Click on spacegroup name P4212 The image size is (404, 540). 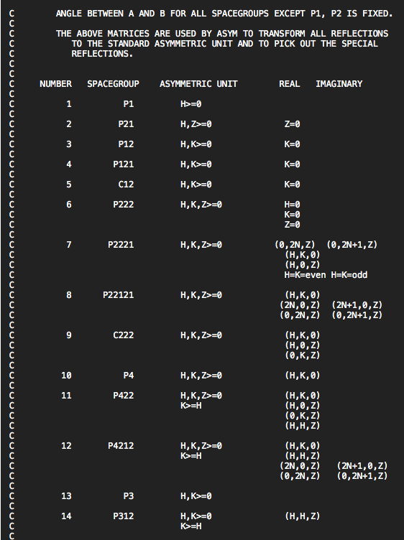point(121,446)
